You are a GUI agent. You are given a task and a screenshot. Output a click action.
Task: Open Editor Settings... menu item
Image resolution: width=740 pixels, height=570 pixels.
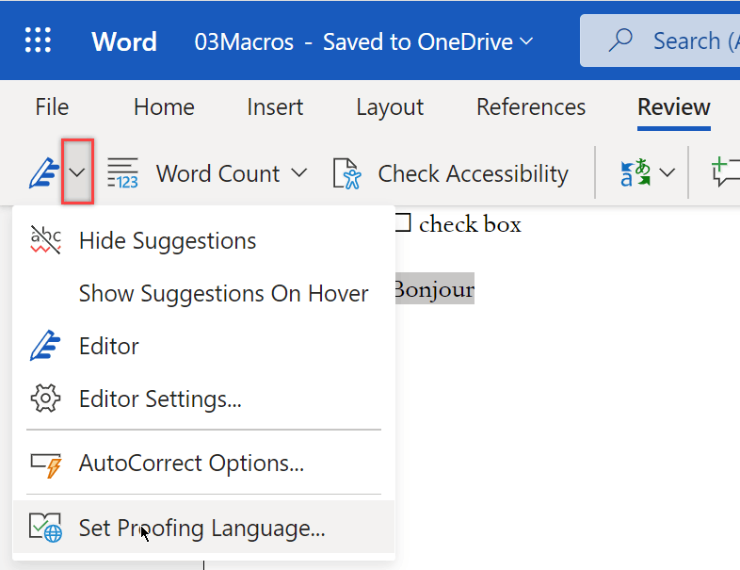pyautogui.click(x=204, y=399)
